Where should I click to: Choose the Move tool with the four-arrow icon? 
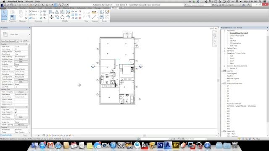point(51,17)
